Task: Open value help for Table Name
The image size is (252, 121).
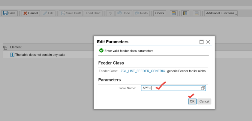Action: pos(203,88)
